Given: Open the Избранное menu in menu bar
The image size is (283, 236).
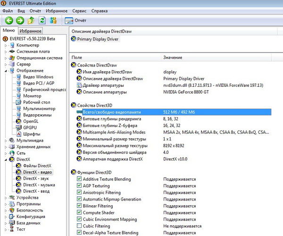Looking at the screenshot, I should click(57, 11).
